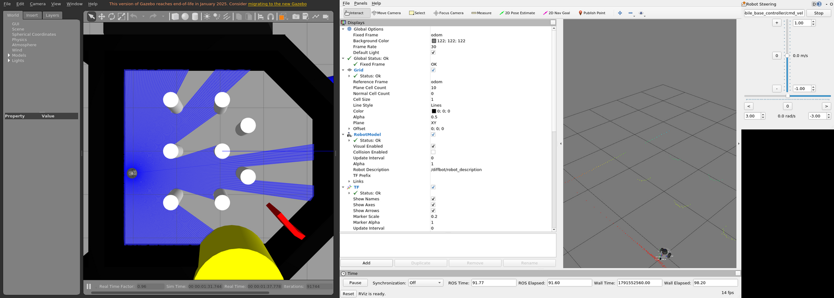
Task: Open the orange view angle cube in Gazebo
Action: tap(282, 16)
